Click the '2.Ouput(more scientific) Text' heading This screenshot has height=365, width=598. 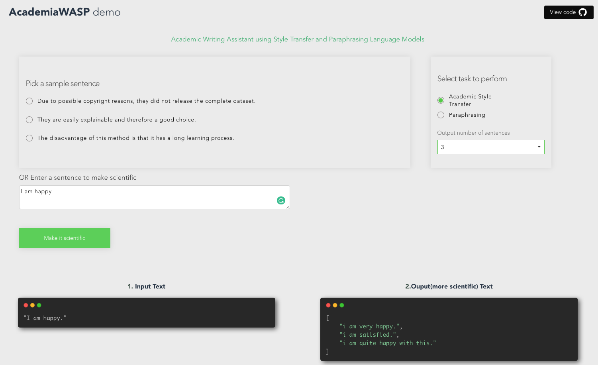449,286
